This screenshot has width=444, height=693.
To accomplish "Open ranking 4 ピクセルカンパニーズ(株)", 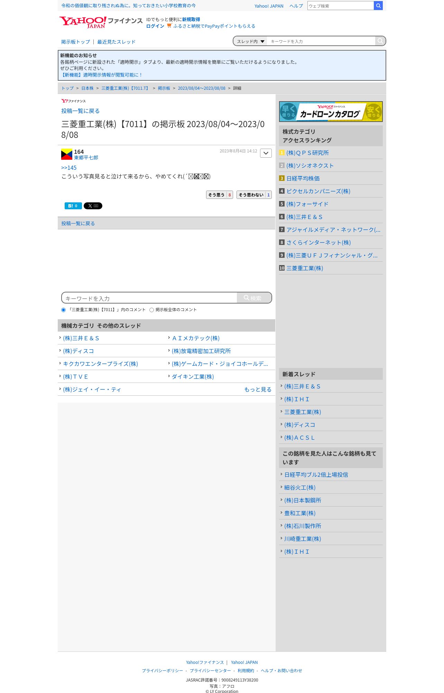I will point(318,191).
